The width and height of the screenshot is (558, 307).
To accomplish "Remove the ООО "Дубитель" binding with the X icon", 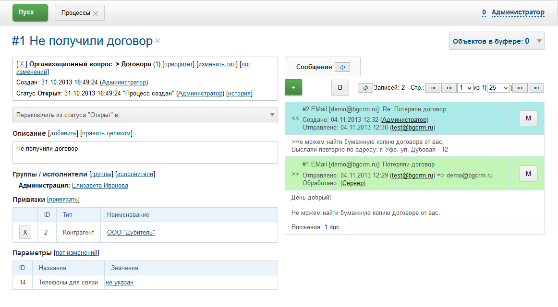I will (x=25, y=232).
